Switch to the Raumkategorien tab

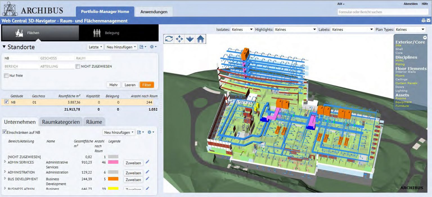pos(61,122)
